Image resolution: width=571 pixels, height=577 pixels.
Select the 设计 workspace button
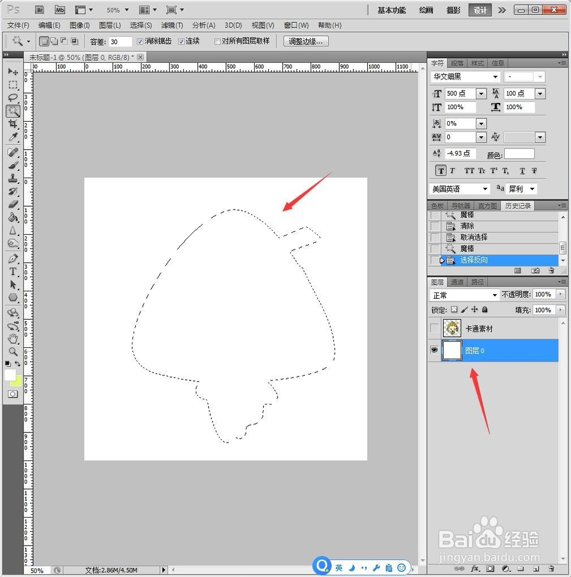tap(480, 10)
